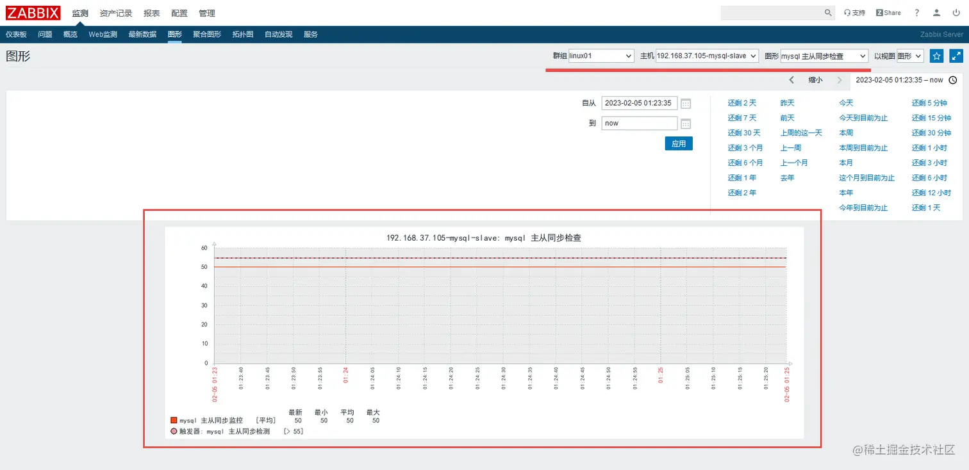The width and height of the screenshot is (969, 470).
Task: Click the sign out power icon
Action: 956,13
